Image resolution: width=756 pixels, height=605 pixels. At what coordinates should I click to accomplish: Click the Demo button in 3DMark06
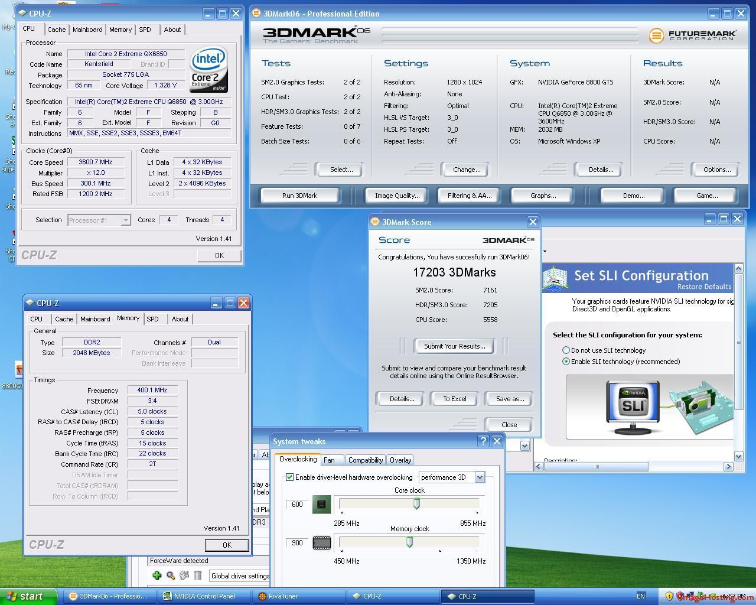[633, 196]
